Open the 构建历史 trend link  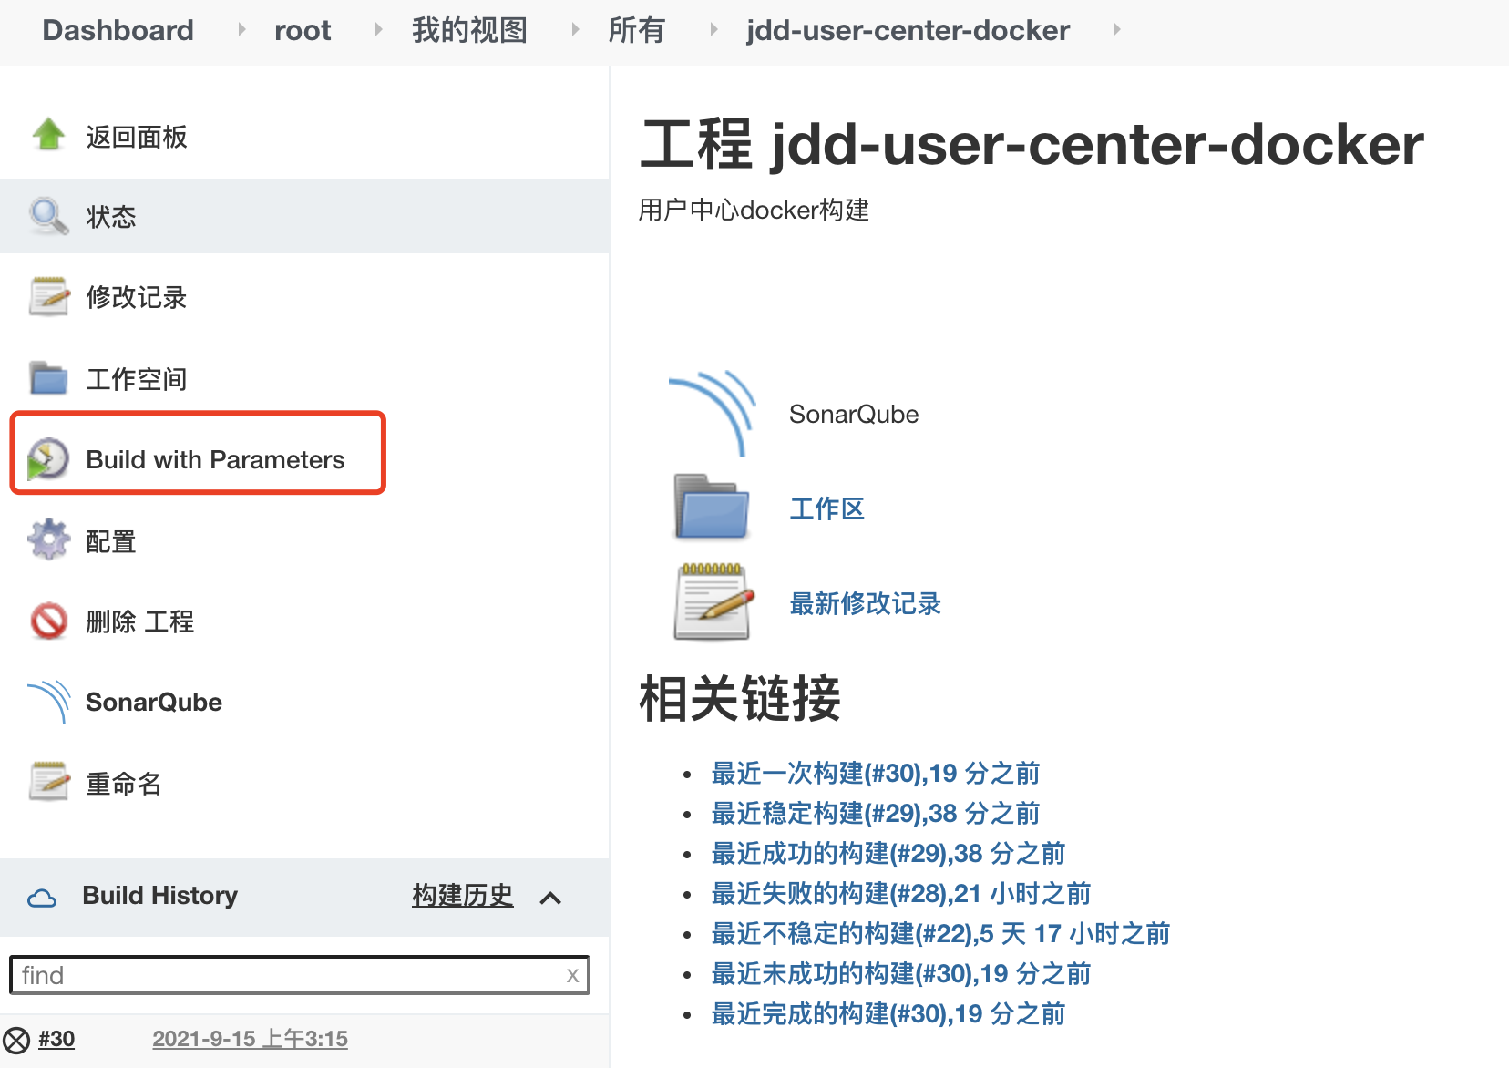pyautogui.click(x=462, y=895)
